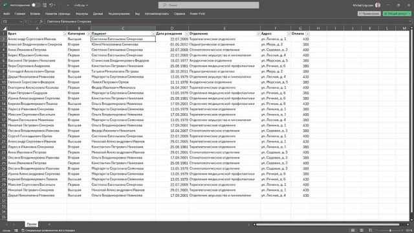Click the zoom slider handle
Image resolution: width=414 pixels, height=233 pixels.
click(x=390, y=230)
